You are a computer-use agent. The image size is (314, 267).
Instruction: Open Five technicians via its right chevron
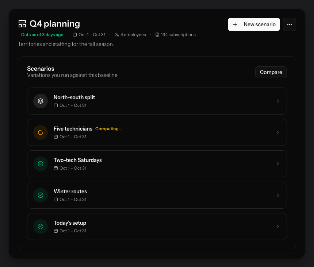(278, 132)
